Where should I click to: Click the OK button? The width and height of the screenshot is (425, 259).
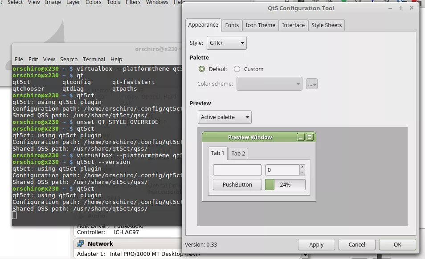tap(397, 245)
